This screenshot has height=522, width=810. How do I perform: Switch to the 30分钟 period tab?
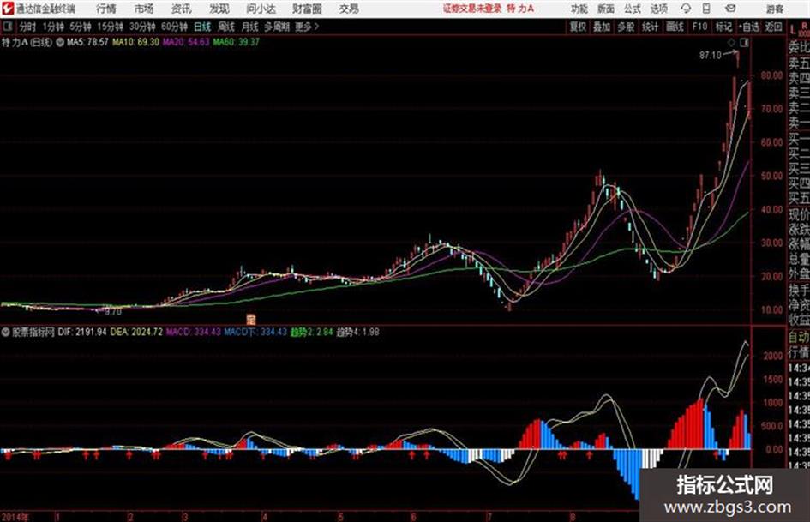[142, 27]
